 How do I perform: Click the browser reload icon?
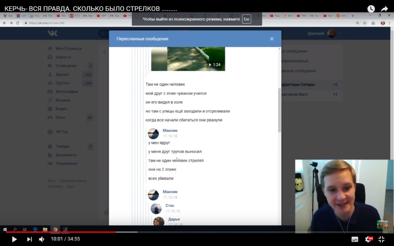coord(18,23)
